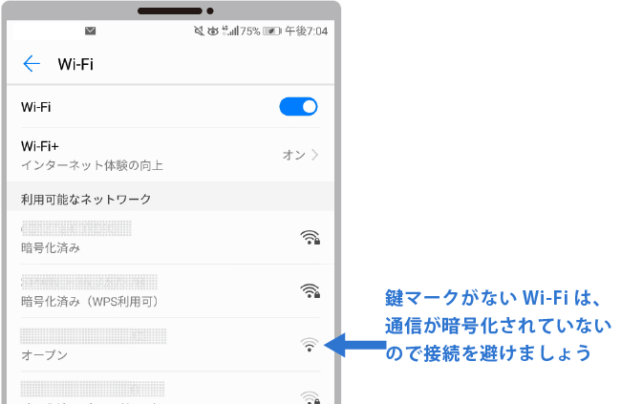
Task: Tap Wi-Fi icon of the fourth network
Action: (x=308, y=396)
